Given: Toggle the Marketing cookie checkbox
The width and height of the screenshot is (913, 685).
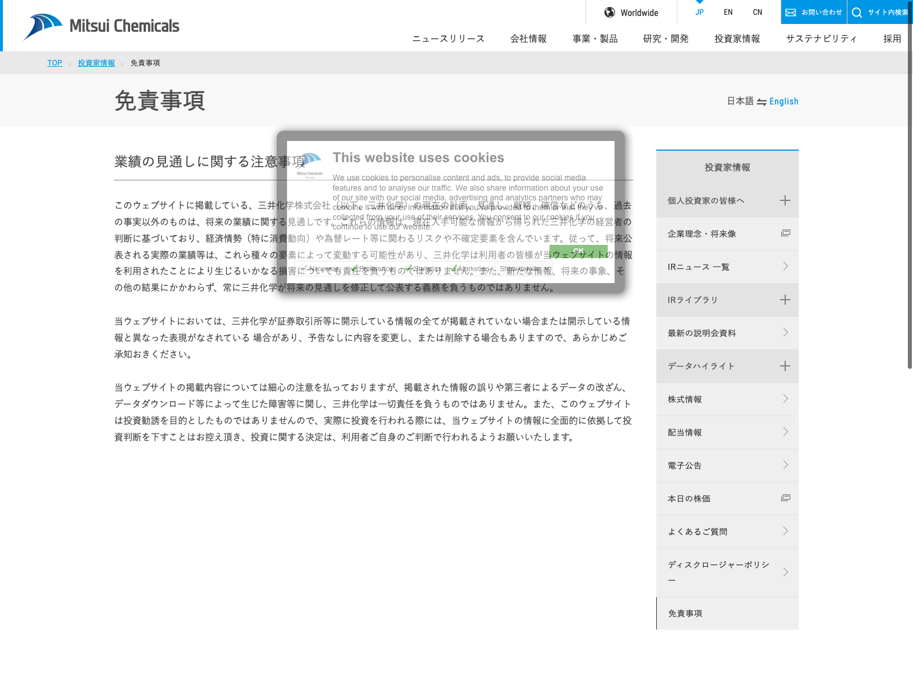Looking at the screenshot, I should click(453, 268).
